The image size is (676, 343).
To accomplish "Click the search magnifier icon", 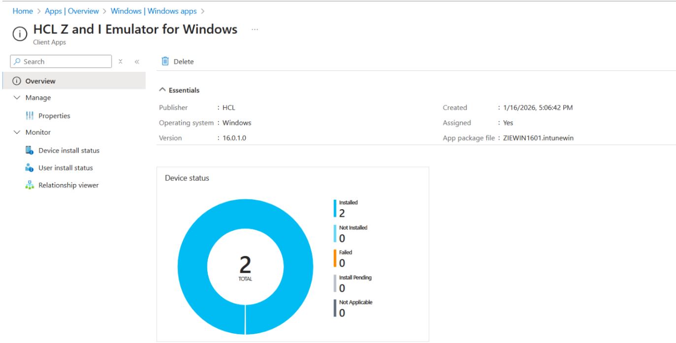I will tap(17, 62).
